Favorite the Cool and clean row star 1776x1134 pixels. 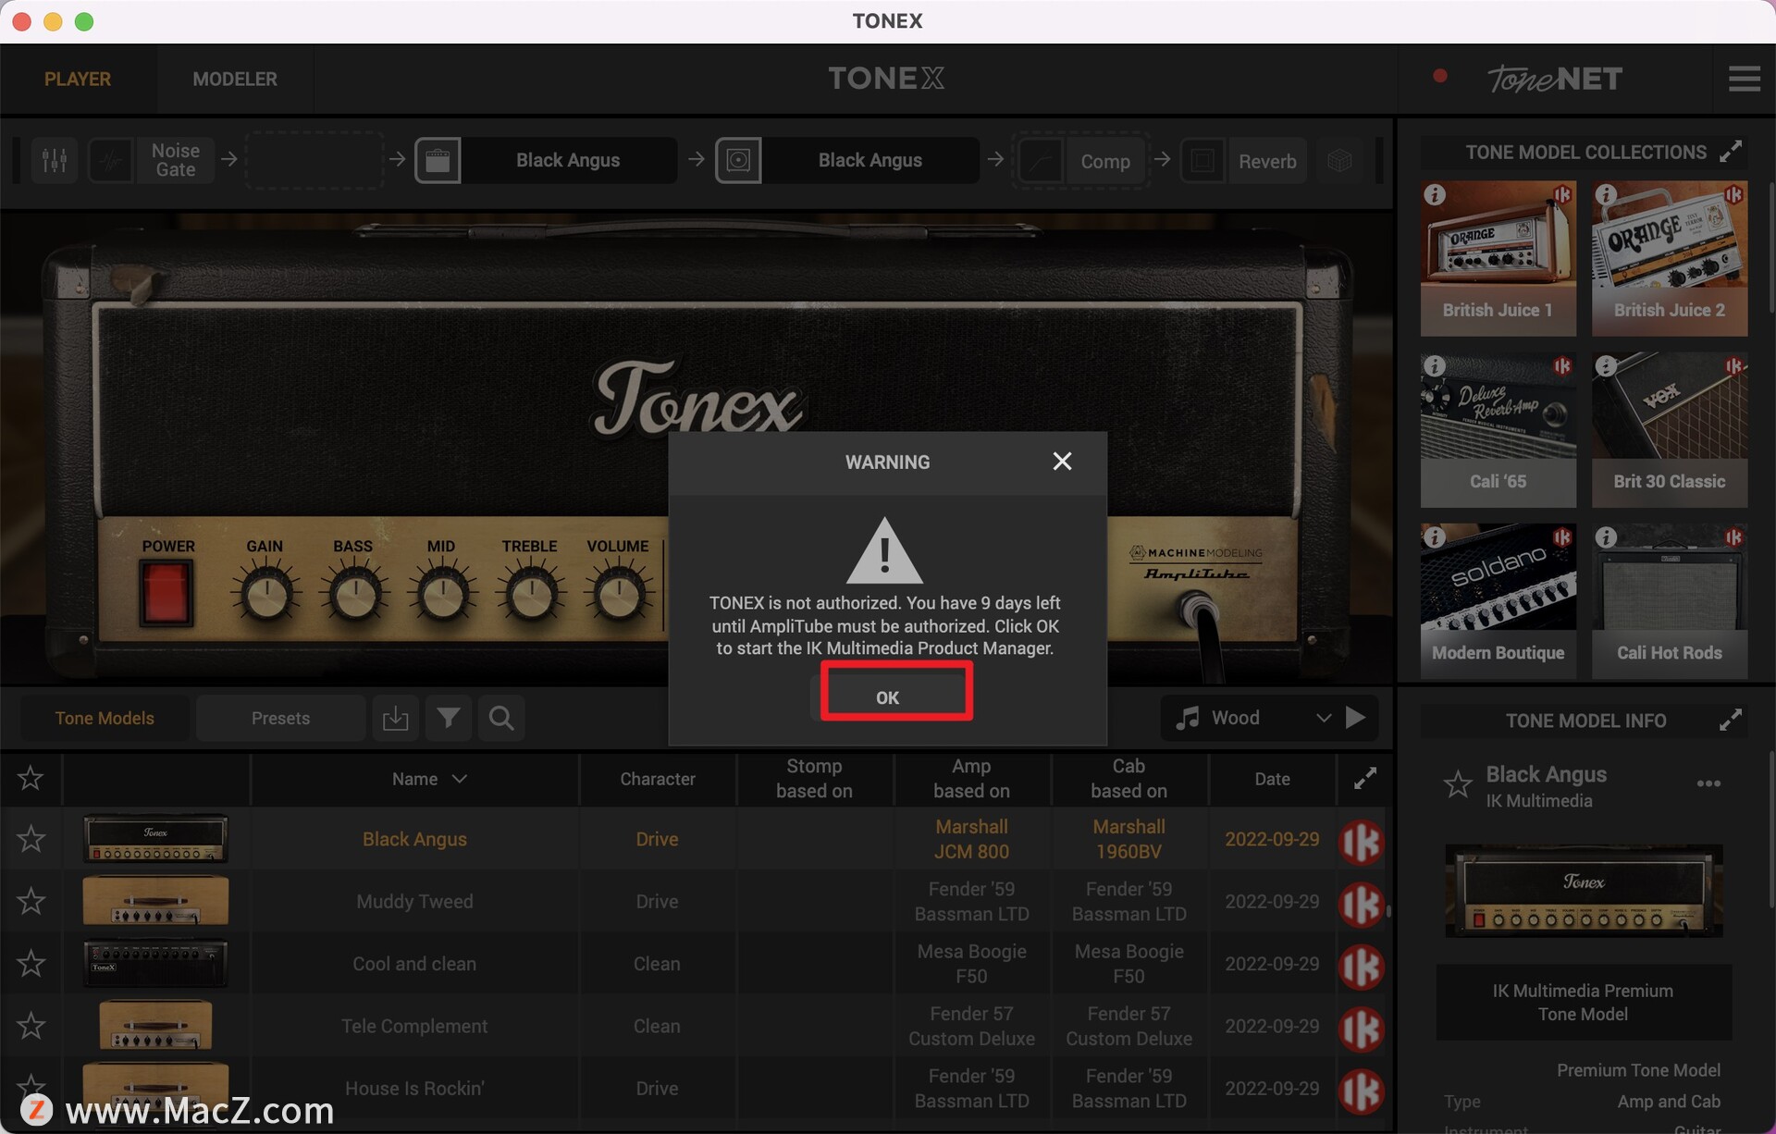(31, 963)
